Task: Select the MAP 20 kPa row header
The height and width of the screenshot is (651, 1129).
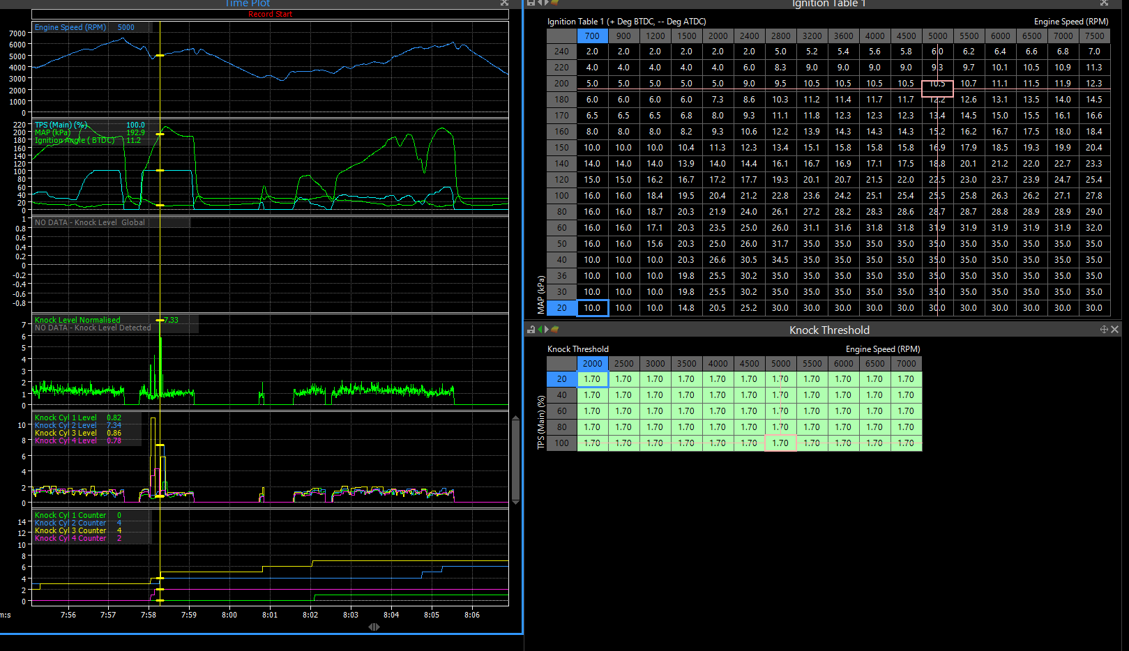Action: tap(561, 308)
